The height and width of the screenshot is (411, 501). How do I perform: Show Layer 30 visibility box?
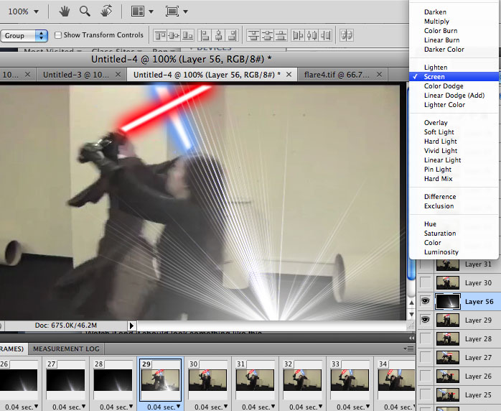(x=425, y=282)
